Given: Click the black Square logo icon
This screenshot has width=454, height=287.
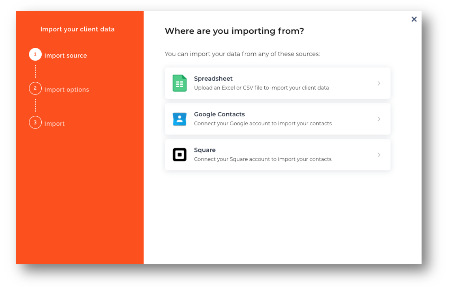Looking at the screenshot, I should pyautogui.click(x=180, y=155).
